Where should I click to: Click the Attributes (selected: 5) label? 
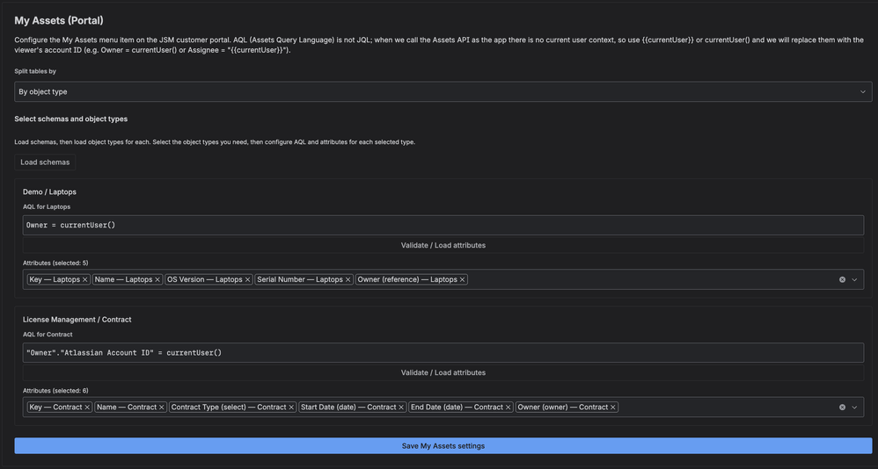55,263
